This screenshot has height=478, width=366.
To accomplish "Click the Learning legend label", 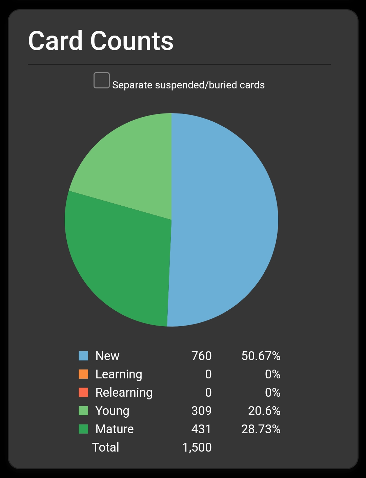I will tap(119, 374).
